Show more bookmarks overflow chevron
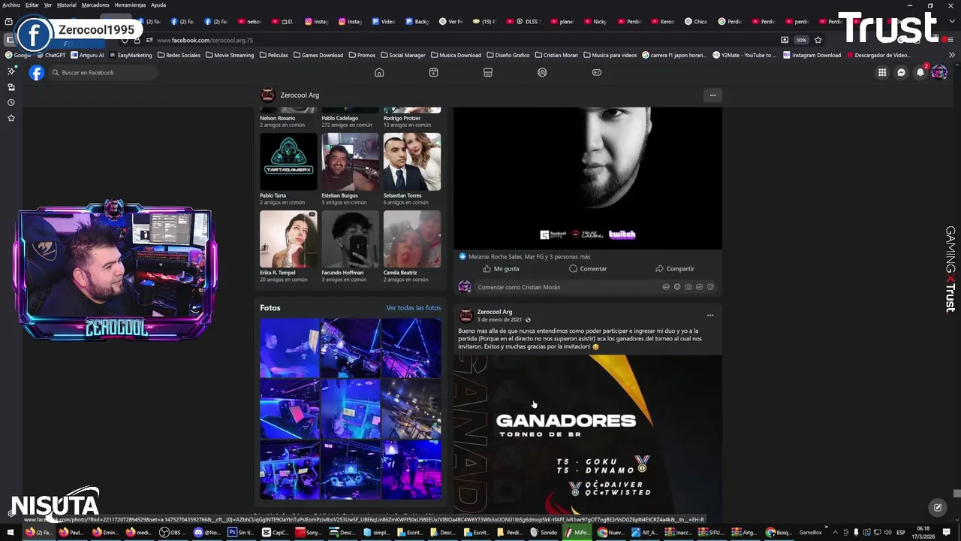The image size is (961, 541). click(953, 55)
